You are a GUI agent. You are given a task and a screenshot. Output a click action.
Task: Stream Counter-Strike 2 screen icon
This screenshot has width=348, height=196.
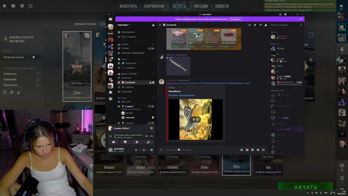[151, 128]
